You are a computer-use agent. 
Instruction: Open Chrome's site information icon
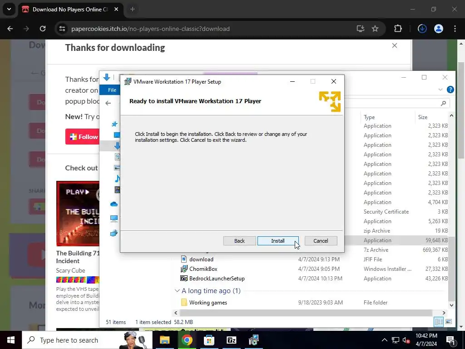click(62, 29)
